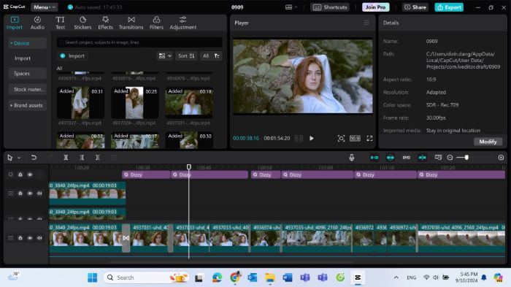The height and width of the screenshot is (287, 511).
Task: Open the Sort options
Action: pyautogui.click(x=186, y=56)
